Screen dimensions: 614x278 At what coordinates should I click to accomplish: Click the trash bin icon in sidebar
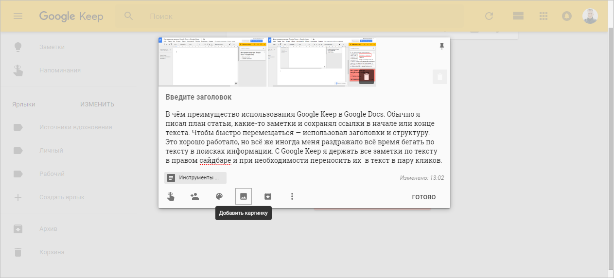coord(18,252)
